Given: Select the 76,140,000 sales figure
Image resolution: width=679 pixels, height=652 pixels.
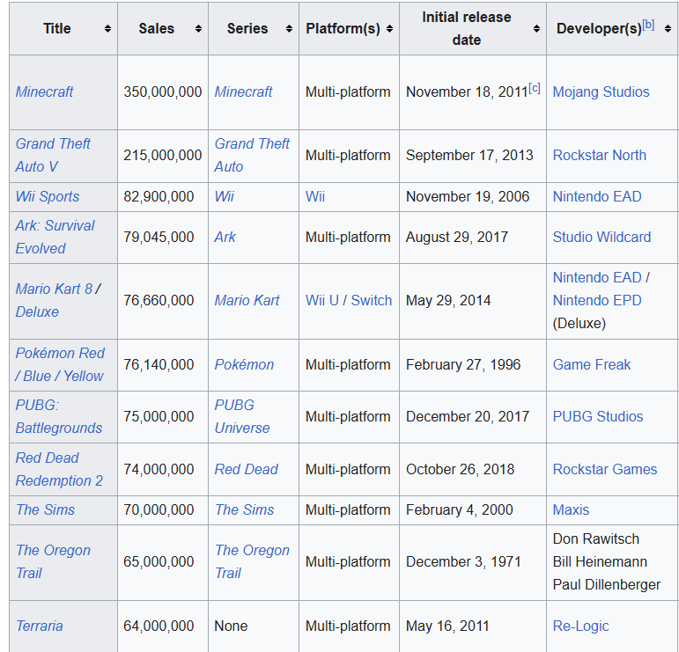Looking at the screenshot, I should coord(159,365).
